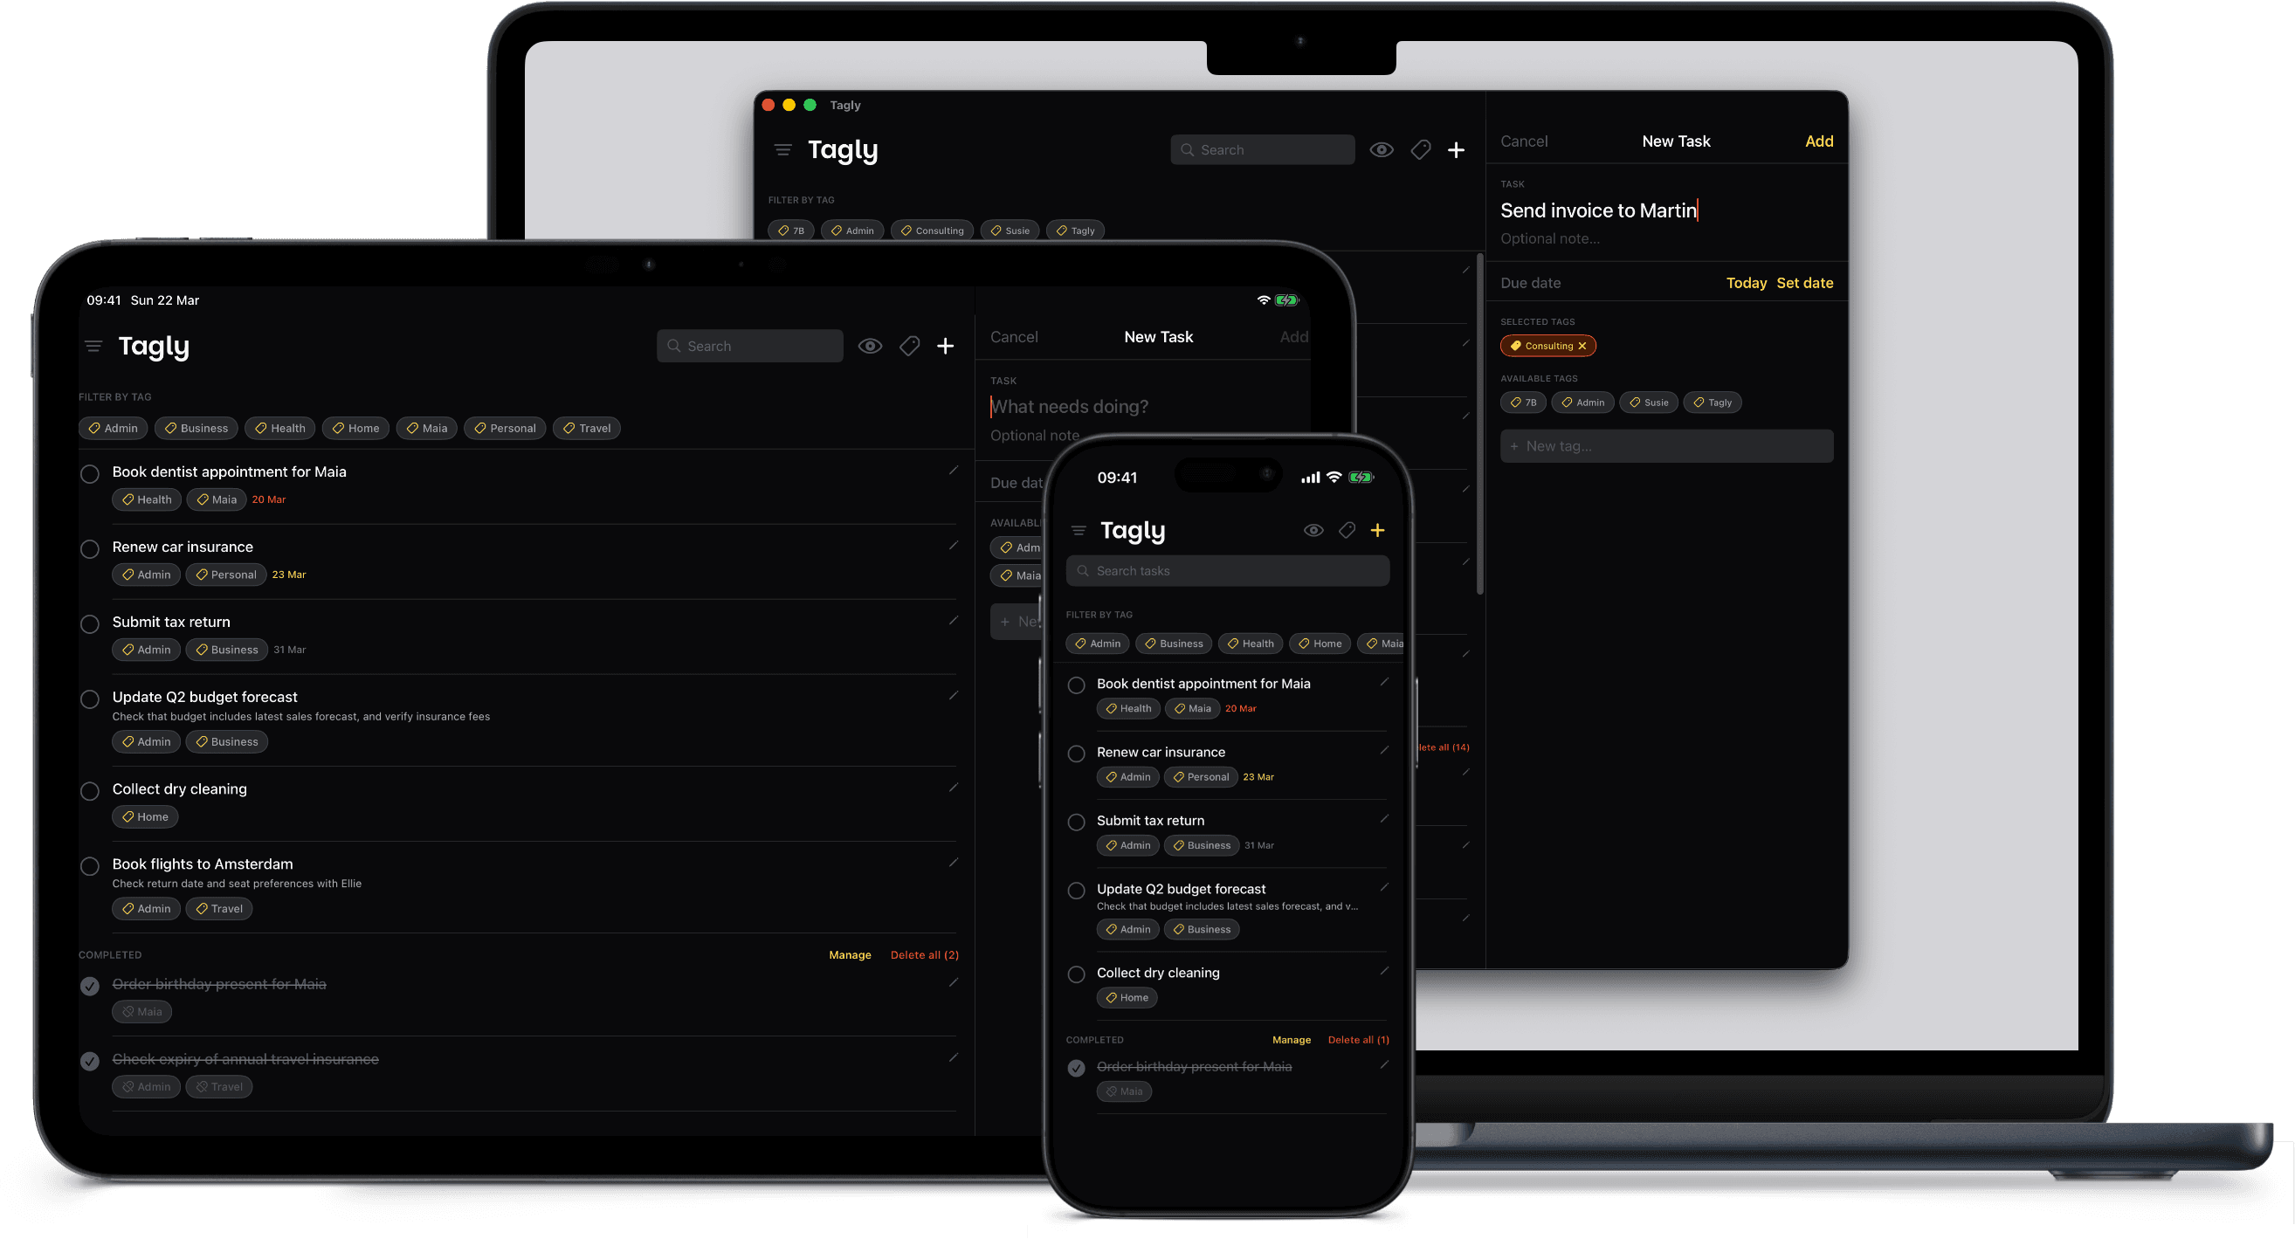The width and height of the screenshot is (2295, 1239).
Task: Remove the Consulting tag from selected tags
Action: (x=1583, y=346)
